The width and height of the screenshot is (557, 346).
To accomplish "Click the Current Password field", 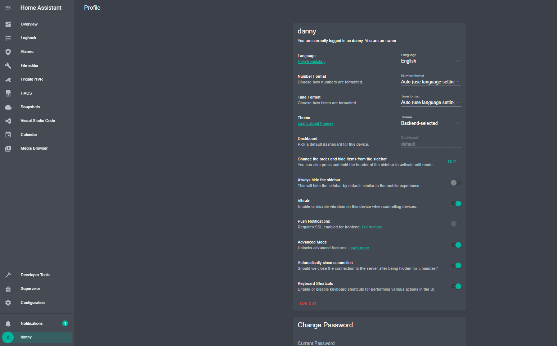I will (x=379, y=343).
